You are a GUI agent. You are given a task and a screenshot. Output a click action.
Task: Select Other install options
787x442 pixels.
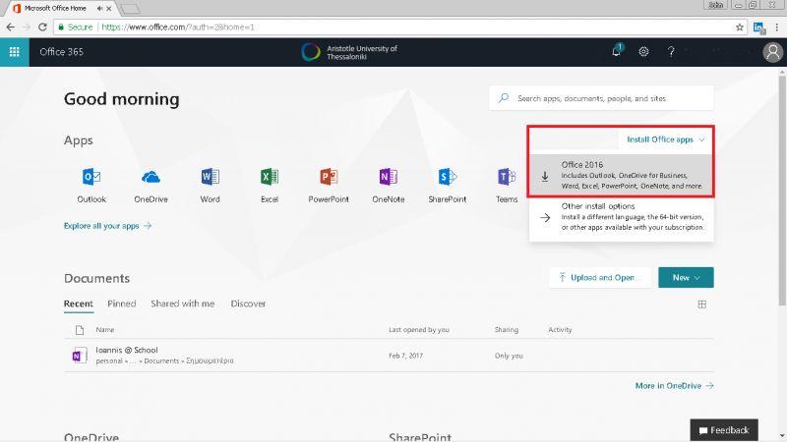[x=622, y=216]
